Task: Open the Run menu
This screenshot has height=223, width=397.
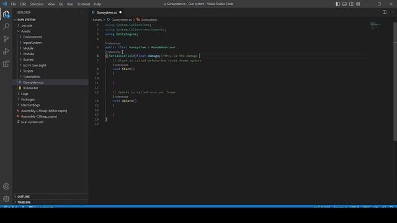Action: tap(70, 4)
